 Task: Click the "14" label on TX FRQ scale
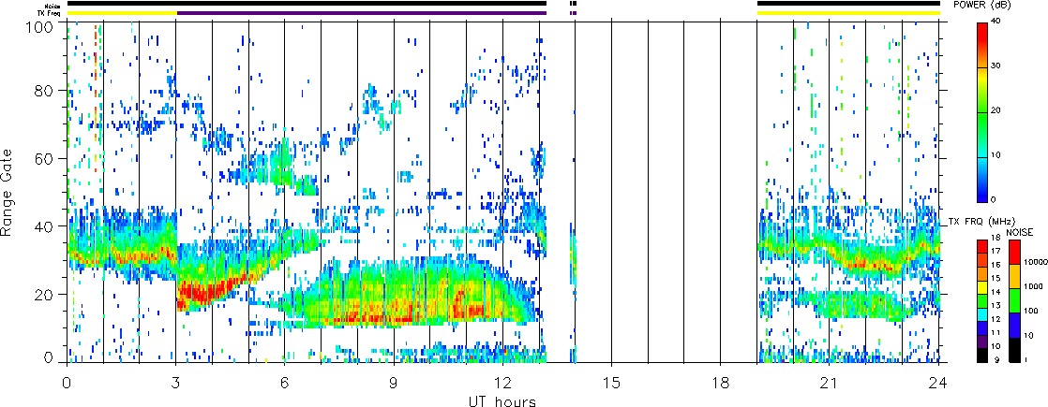[x=996, y=292]
